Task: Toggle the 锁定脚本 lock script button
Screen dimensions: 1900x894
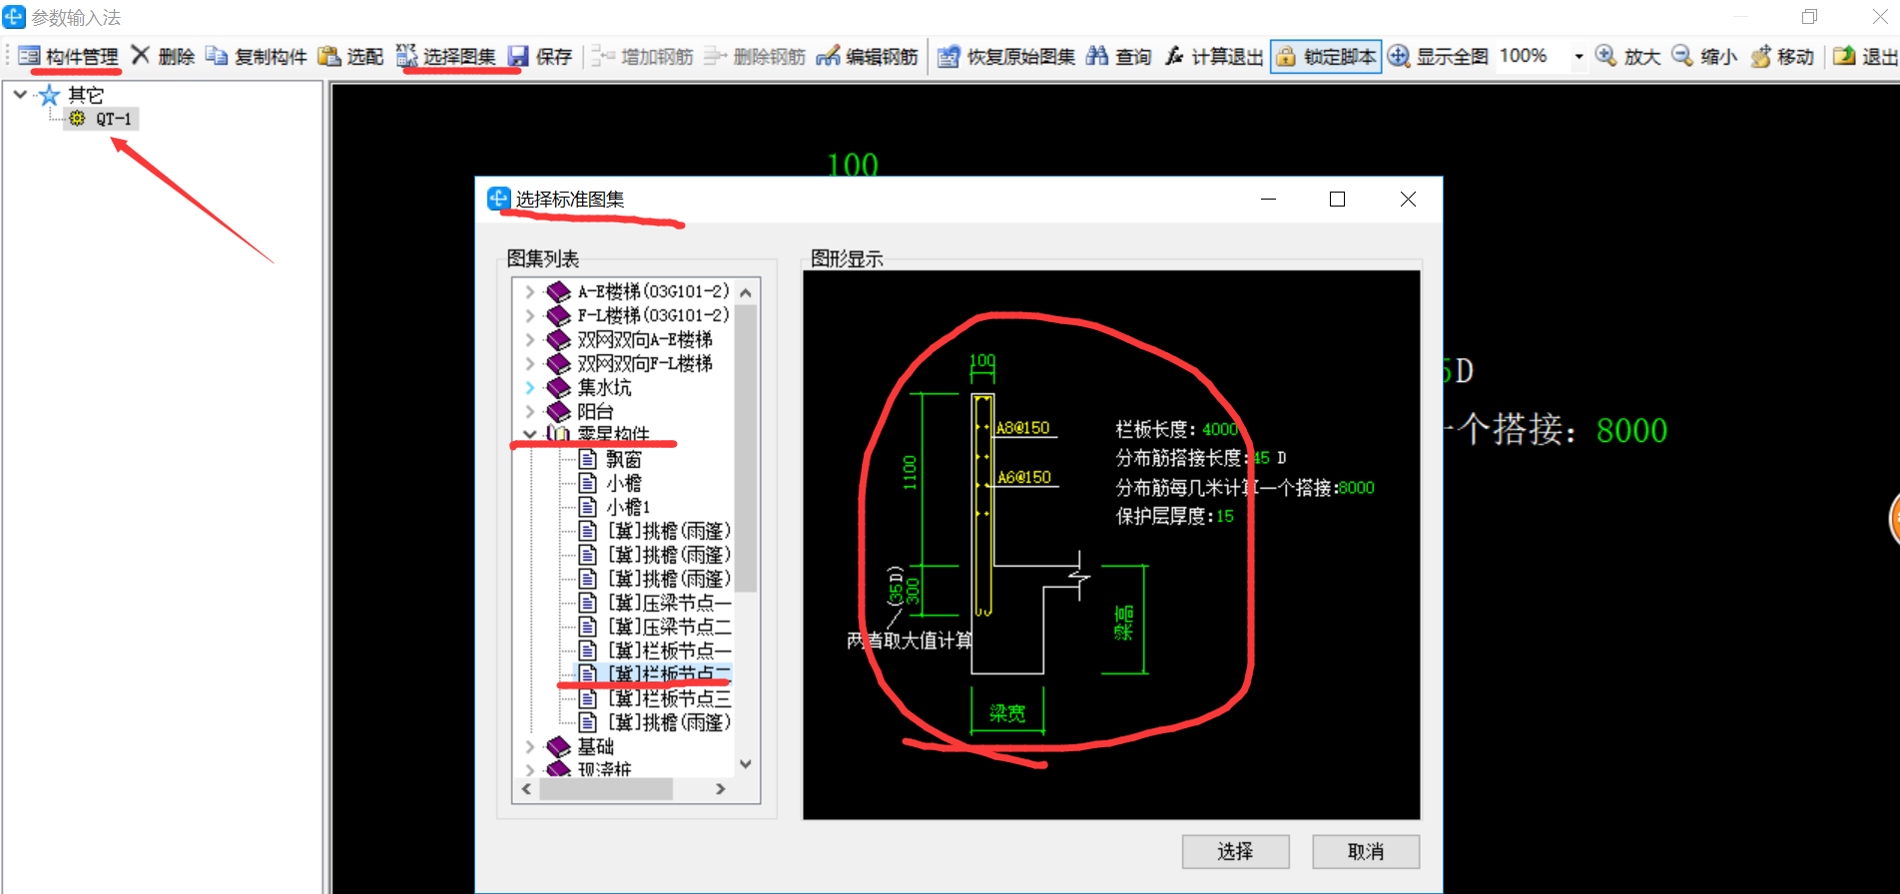Action: 1326,56
